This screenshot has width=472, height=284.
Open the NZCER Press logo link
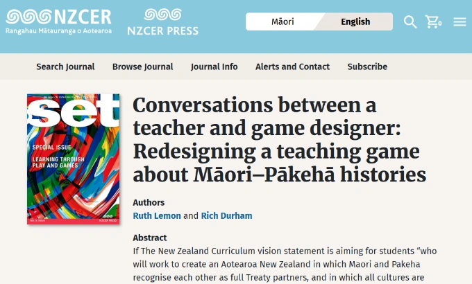[162, 21]
